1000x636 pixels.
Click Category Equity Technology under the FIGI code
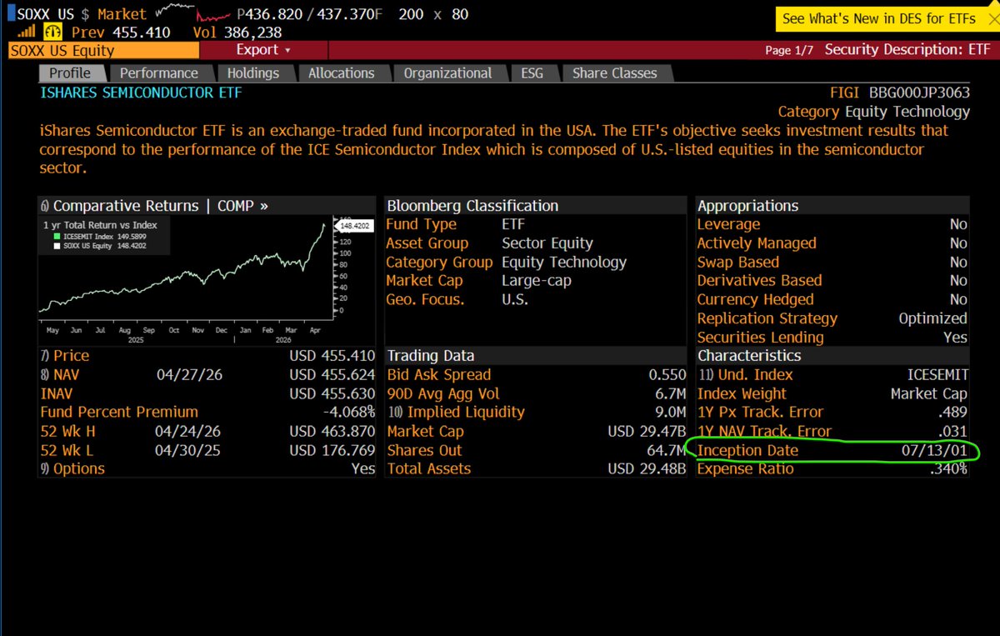[874, 112]
